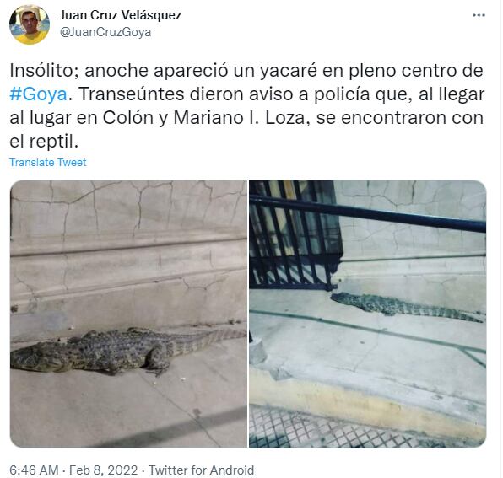Image resolution: width=503 pixels, height=478 pixels.
Task: Click the Feb 8, 2022 date
Action: [x=103, y=470]
